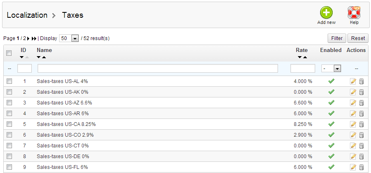
Task: Click the edit pencil for US-CA 8.25%
Action: [353, 124]
